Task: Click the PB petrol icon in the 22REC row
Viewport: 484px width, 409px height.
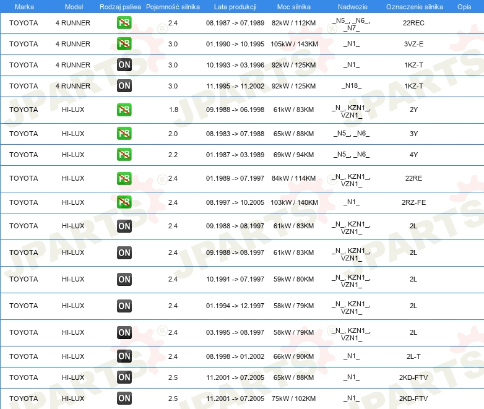Action: [124, 23]
